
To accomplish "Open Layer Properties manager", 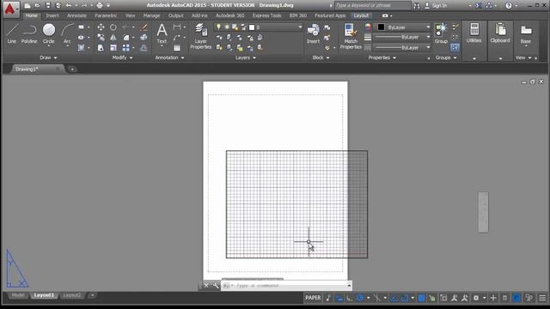I will (x=200, y=36).
